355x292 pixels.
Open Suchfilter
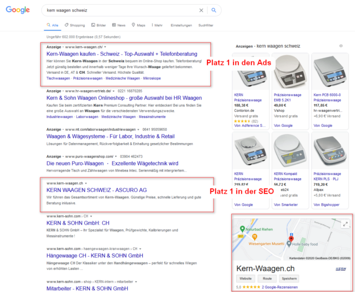pos(206,25)
